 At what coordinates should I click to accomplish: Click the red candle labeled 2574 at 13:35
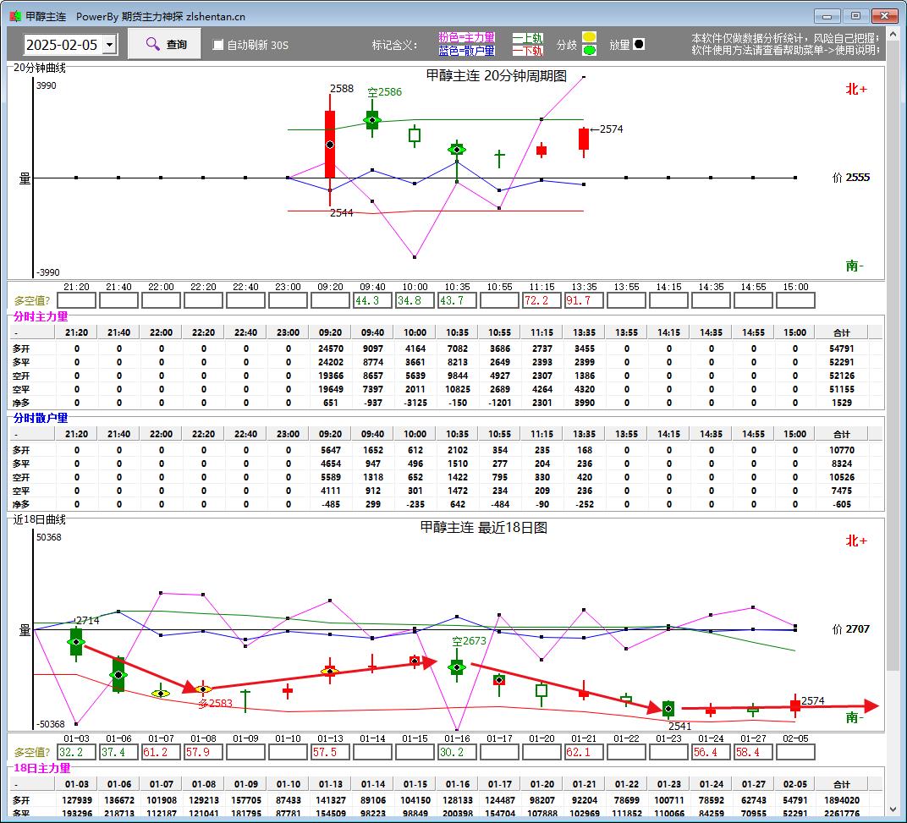584,140
